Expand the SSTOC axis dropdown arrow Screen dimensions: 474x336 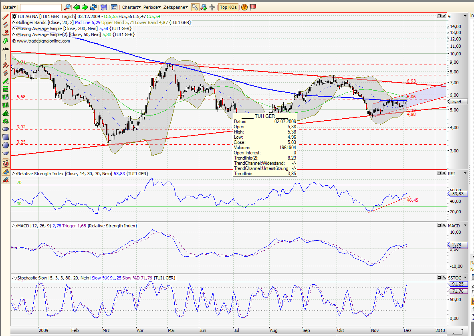pyautogui.click(x=465, y=277)
